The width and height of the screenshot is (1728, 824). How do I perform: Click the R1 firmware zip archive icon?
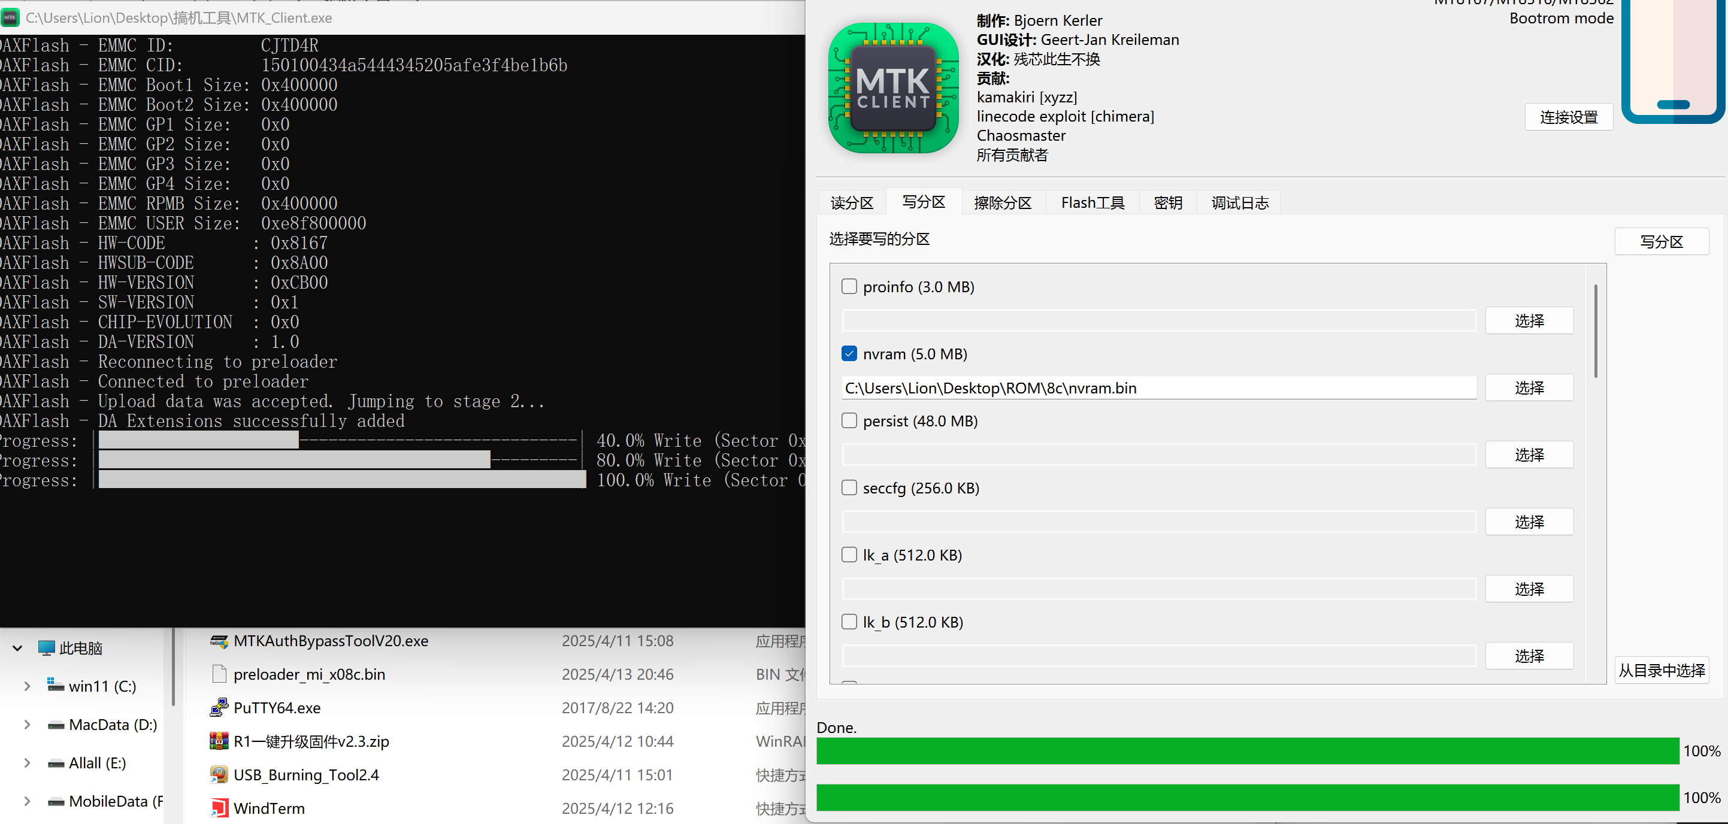click(x=219, y=741)
